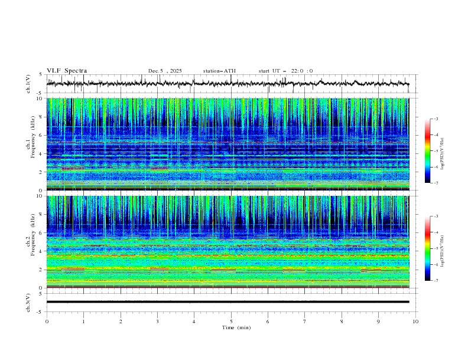Click the "4" kHz tick of ch.2 spectrogram

42,251
